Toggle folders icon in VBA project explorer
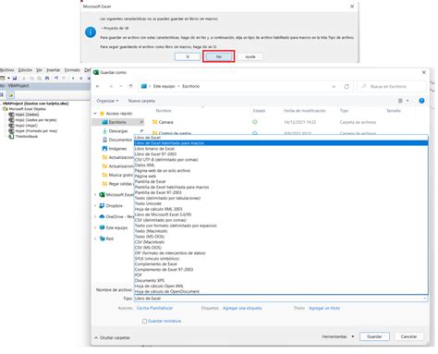 pos(10,95)
